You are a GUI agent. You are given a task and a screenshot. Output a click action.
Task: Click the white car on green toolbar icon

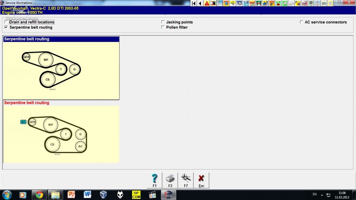(x=285, y=3)
